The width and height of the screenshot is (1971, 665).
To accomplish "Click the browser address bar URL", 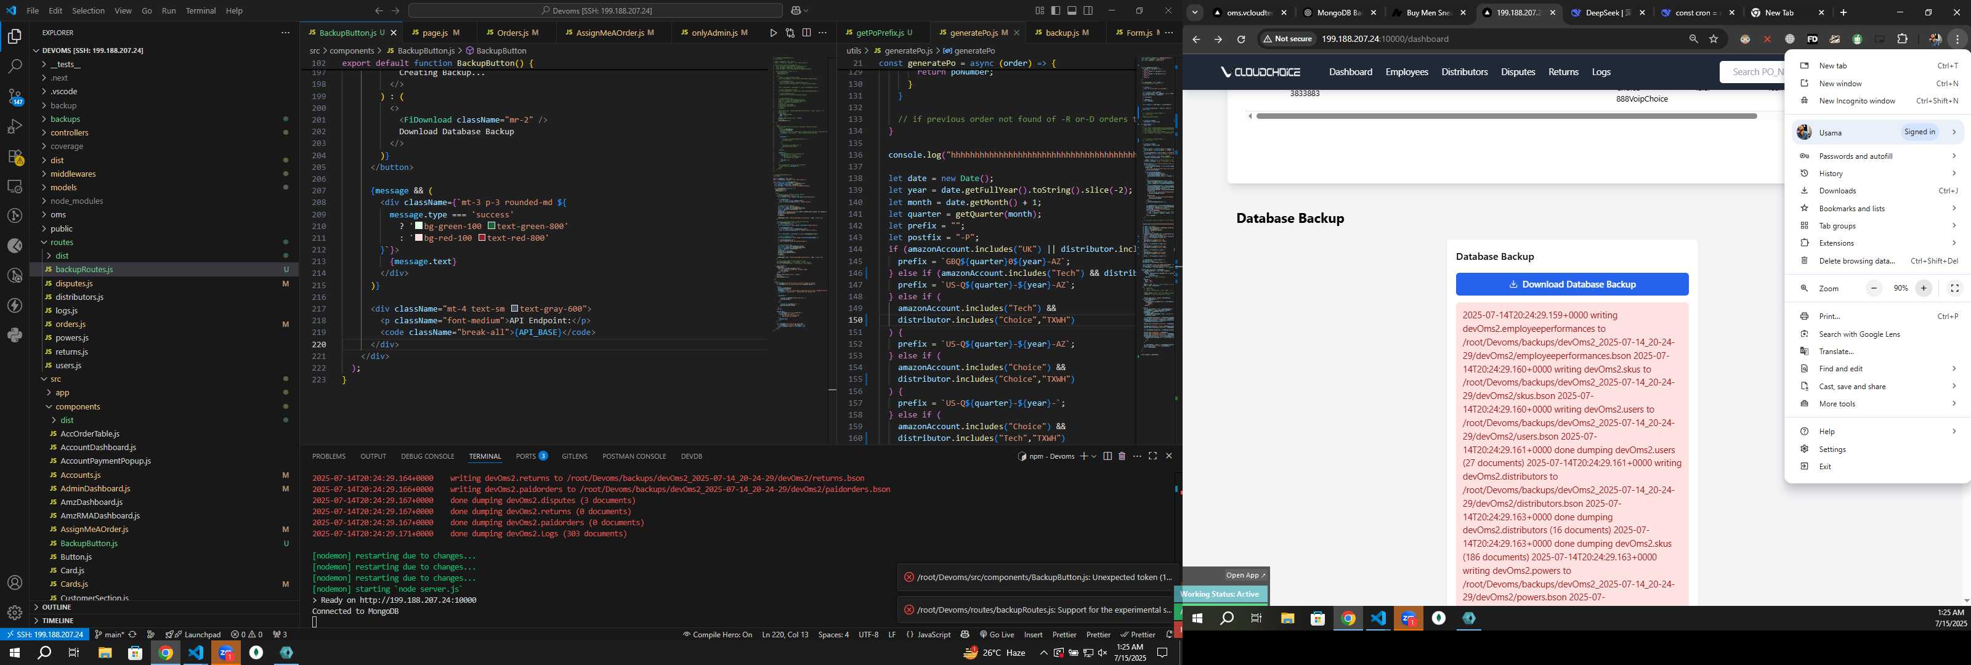I will pos(1385,39).
